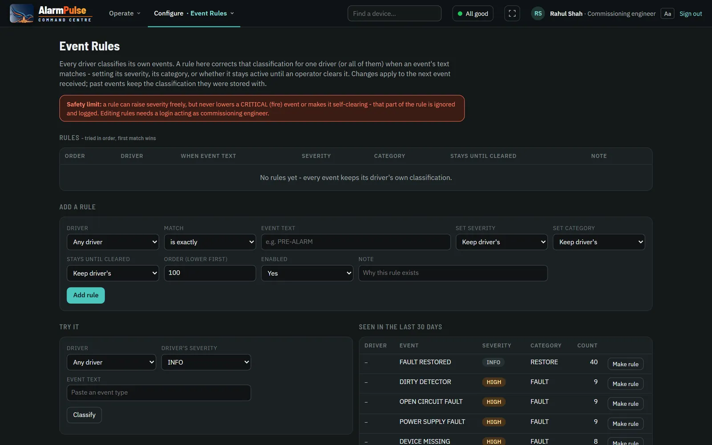Click the Event Rules page heading
The height and width of the screenshot is (445, 712).
click(x=89, y=46)
